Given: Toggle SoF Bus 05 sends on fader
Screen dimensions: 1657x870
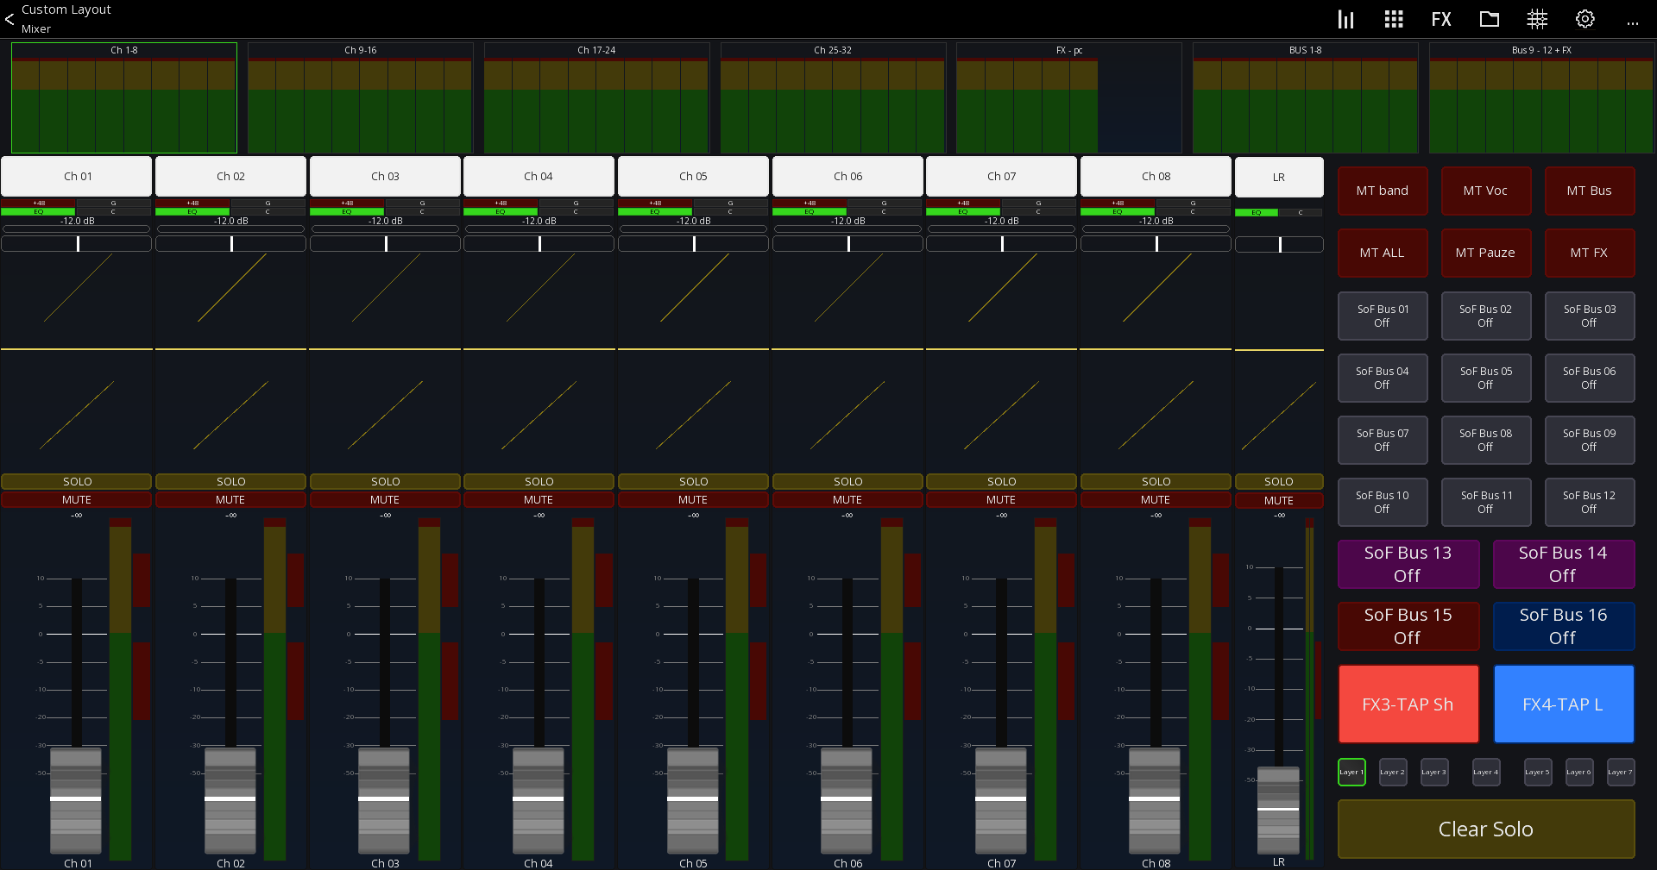Looking at the screenshot, I should pos(1485,378).
